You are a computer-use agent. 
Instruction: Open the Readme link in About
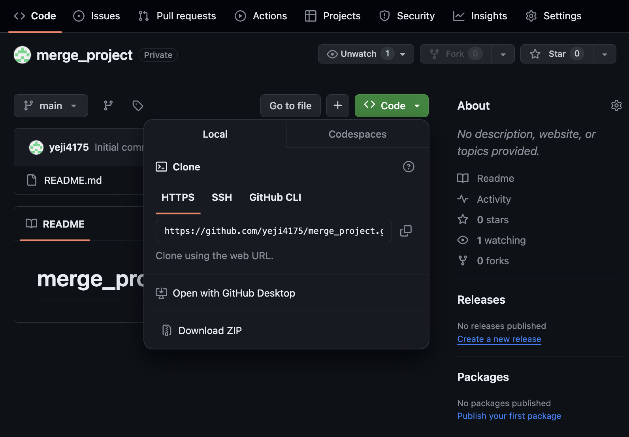(x=495, y=178)
